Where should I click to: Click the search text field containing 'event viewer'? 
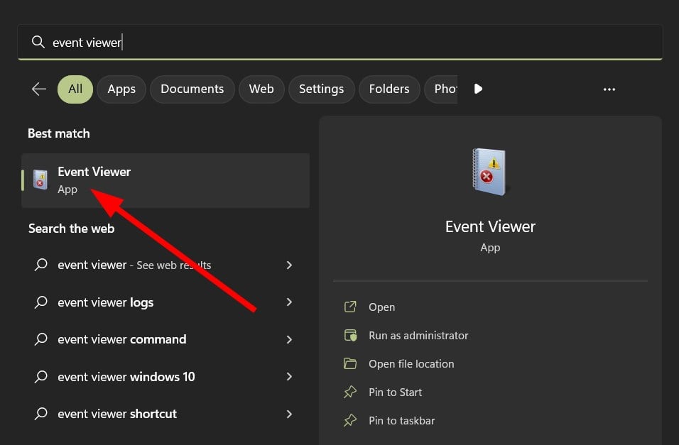340,43
